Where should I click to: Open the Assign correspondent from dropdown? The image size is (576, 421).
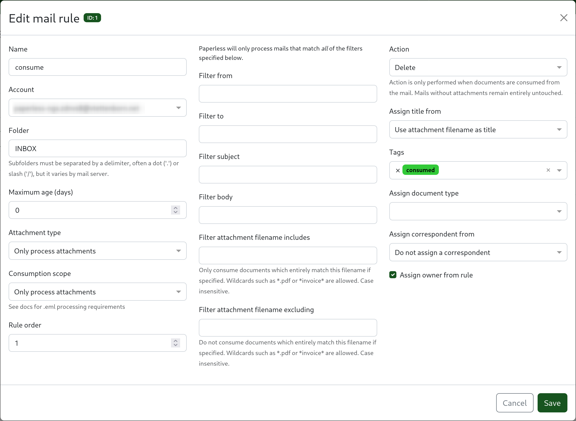478,252
